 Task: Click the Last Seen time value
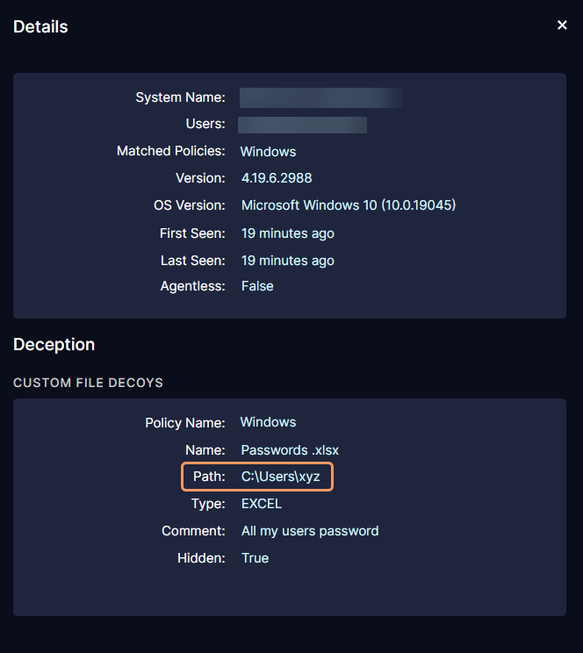click(x=288, y=261)
